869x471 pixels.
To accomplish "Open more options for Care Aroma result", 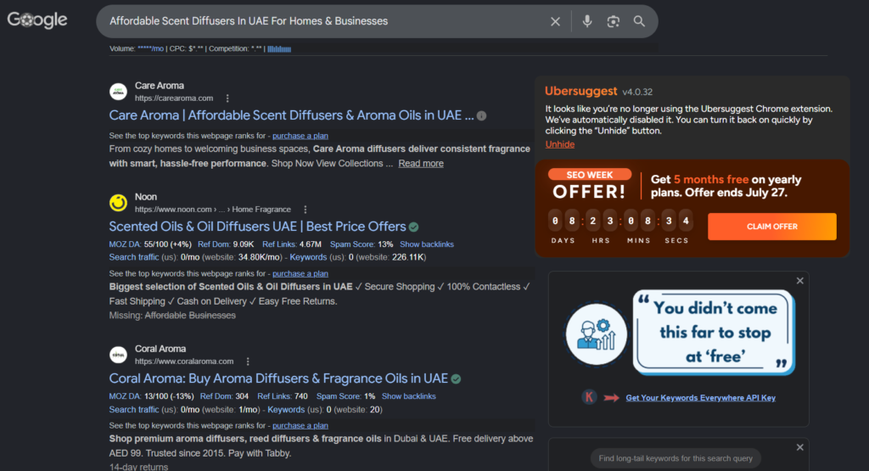I will (227, 98).
